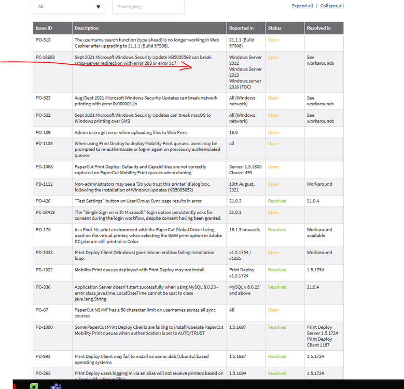The image size is (404, 389).
Task: Click the Defaults and Capabilities cloning description
Action: click(x=141, y=170)
